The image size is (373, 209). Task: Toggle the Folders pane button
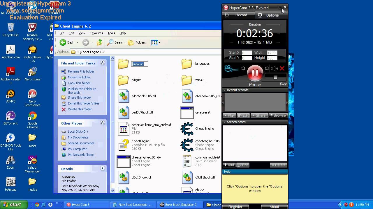click(137, 42)
